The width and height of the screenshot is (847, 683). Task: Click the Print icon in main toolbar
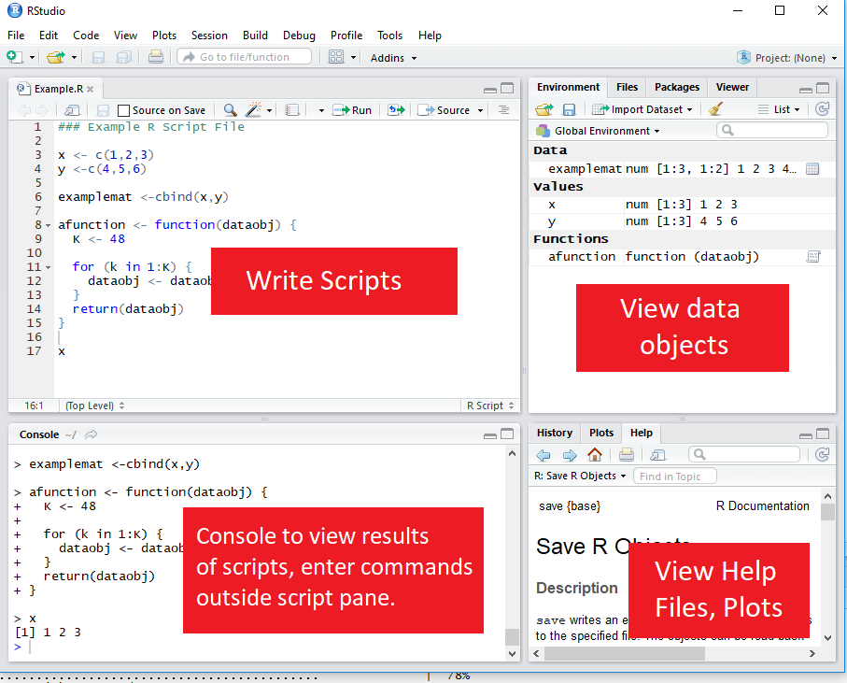tap(156, 57)
